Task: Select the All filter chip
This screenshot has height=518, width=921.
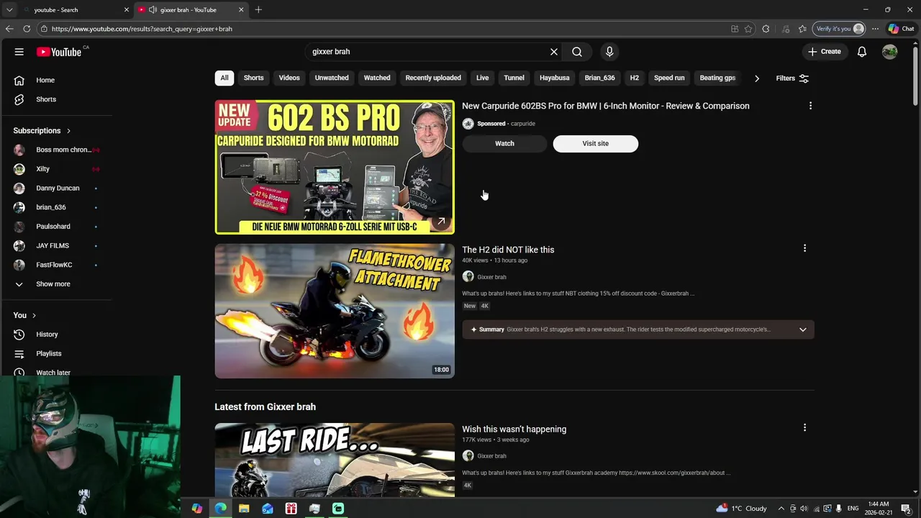Action: (224, 78)
